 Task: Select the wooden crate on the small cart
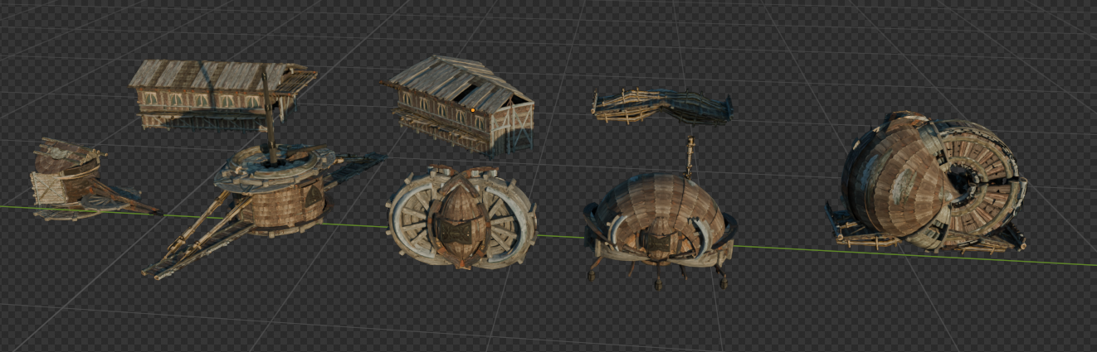[47, 188]
